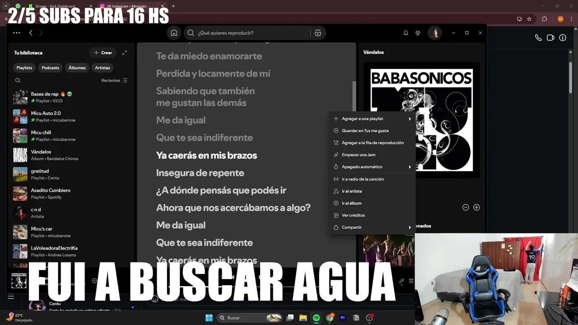Viewport: 578px width, 325px height.
Task: Open the profile avatar menu
Action: pos(435,33)
